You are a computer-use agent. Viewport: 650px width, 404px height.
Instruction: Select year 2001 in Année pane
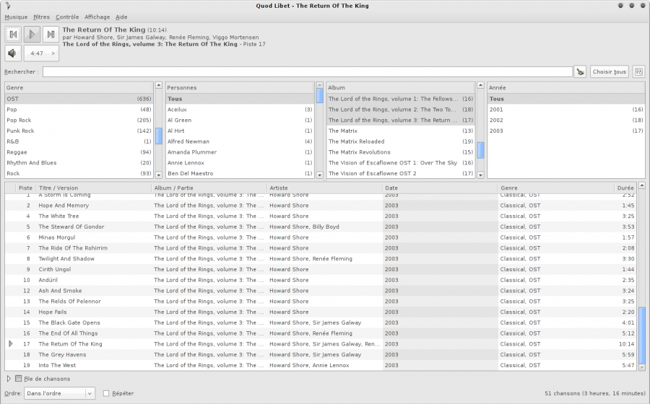(x=565, y=110)
